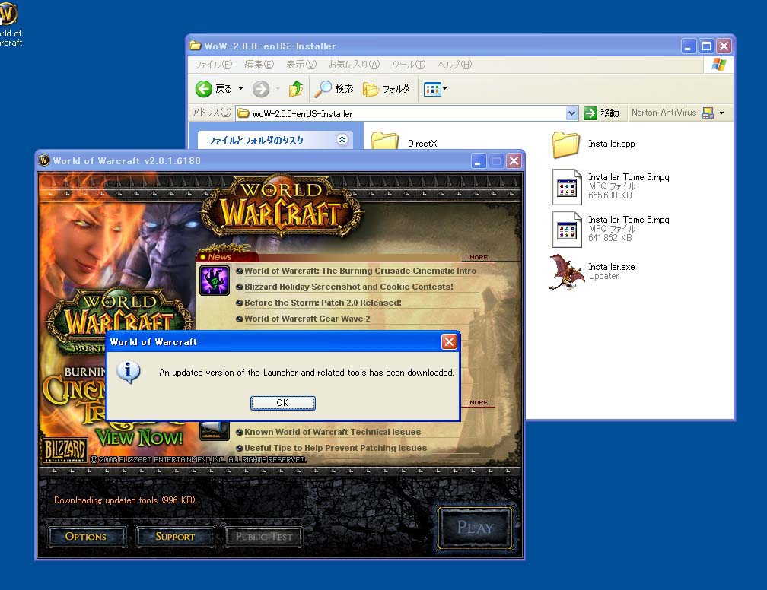Click the Blizzard logo in the launcher
Screen dimensions: 767x590
pos(65,450)
